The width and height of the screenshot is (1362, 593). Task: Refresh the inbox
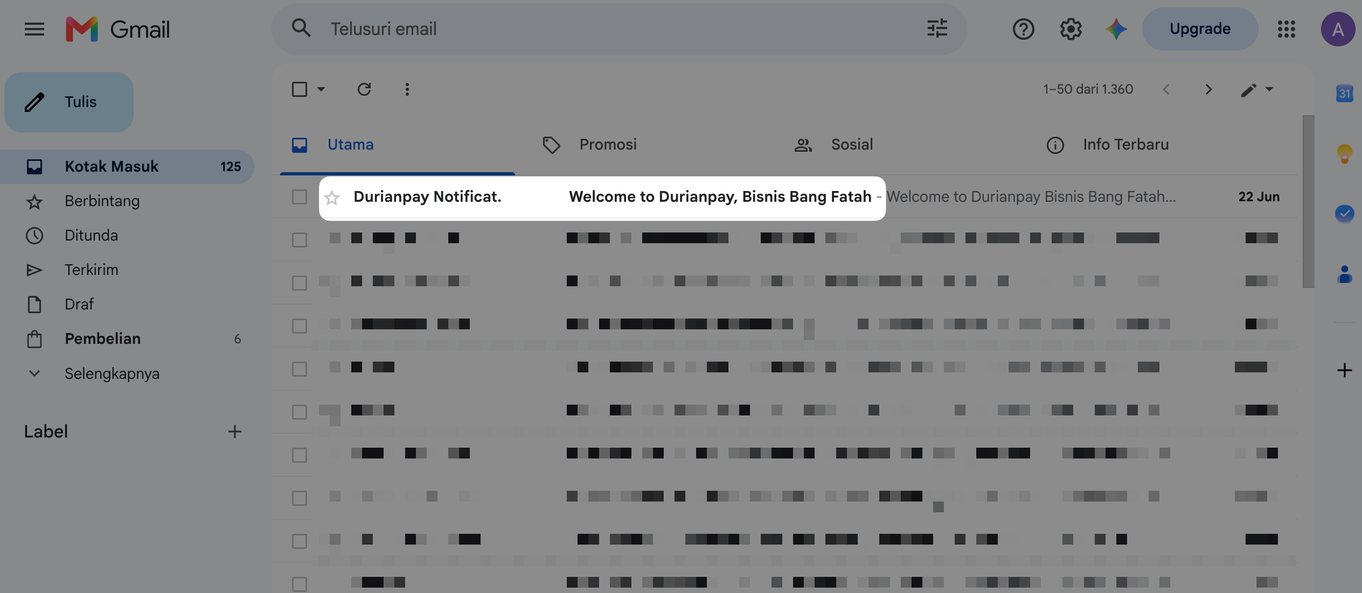coord(364,89)
